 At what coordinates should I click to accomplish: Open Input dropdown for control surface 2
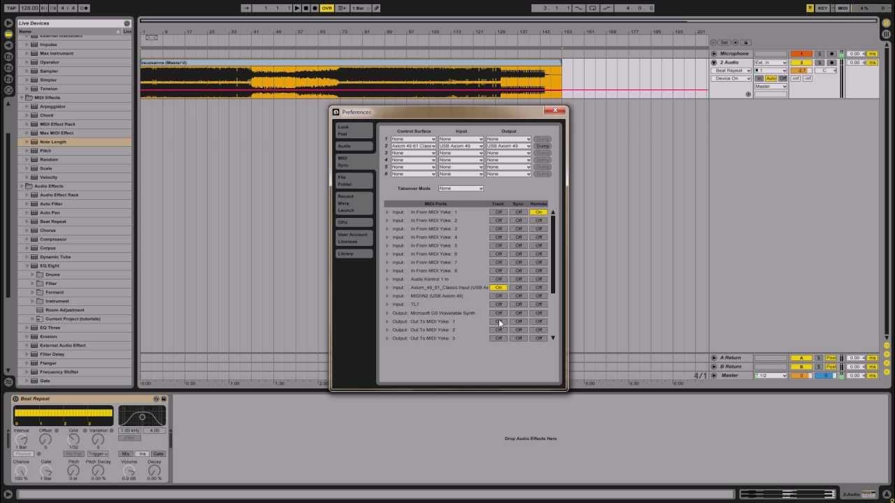461,146
